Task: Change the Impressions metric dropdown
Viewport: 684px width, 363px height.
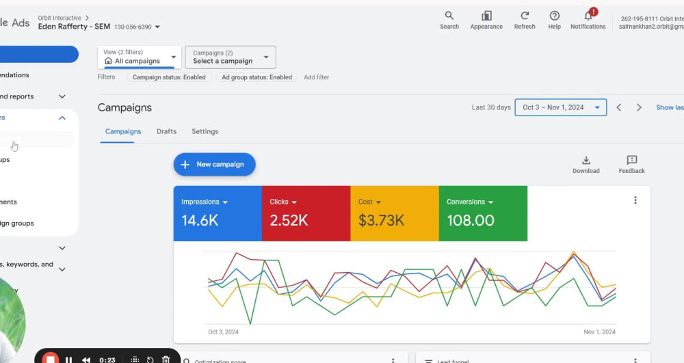Action: 225,202
